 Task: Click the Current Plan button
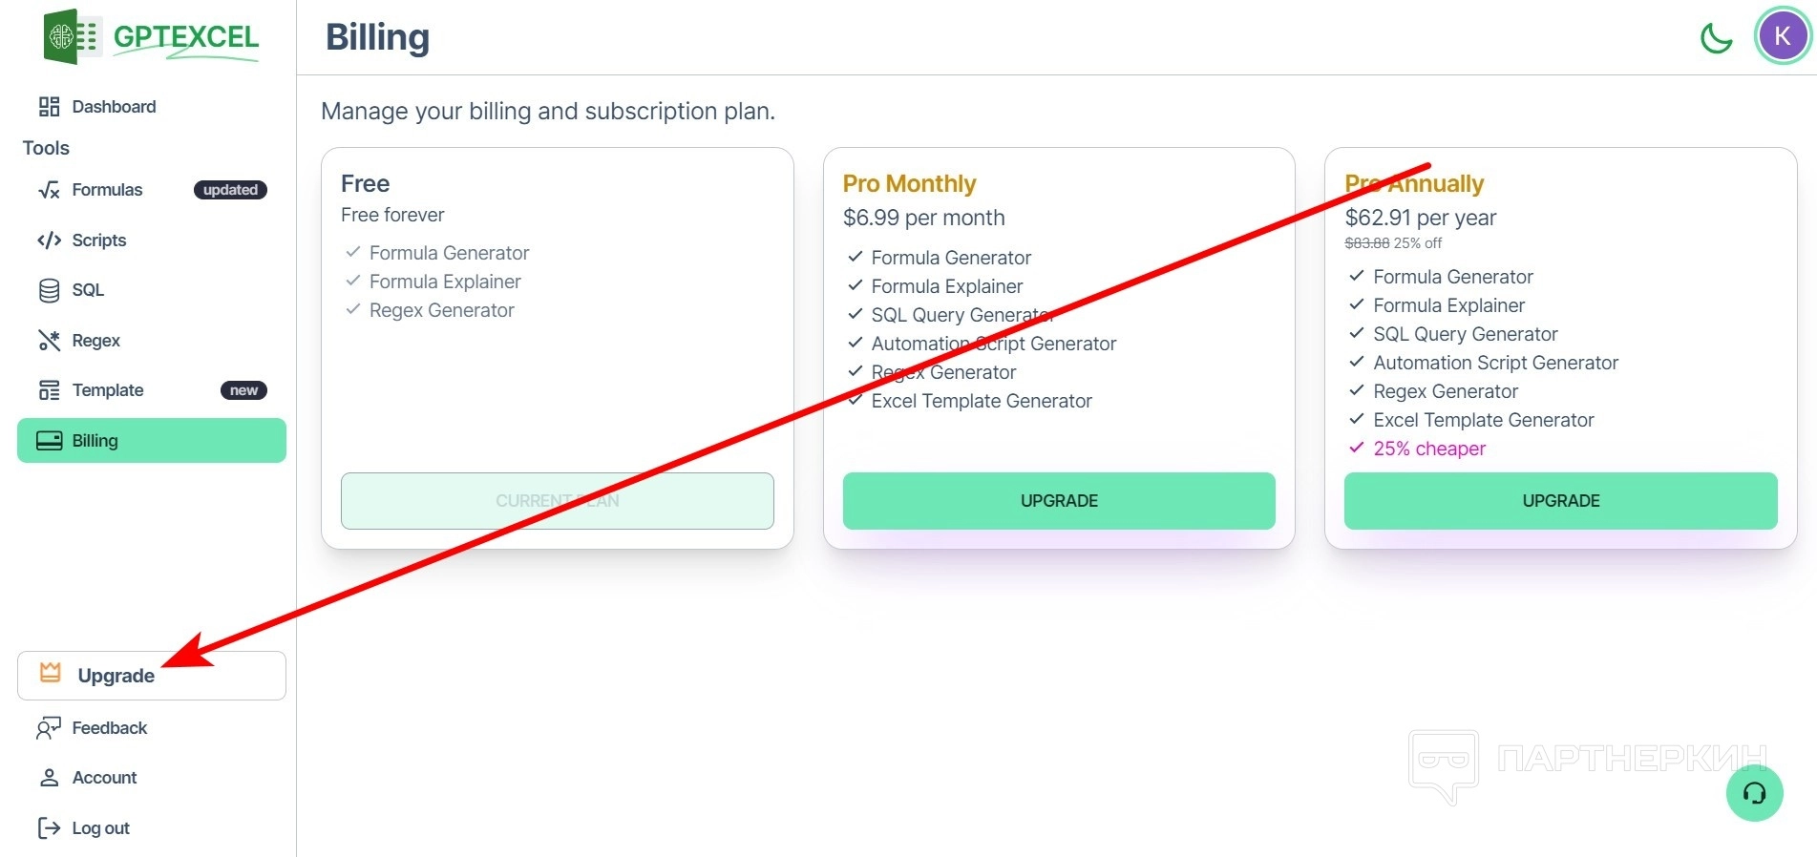click(557, 501)
